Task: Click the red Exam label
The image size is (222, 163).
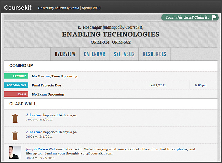Action: tap(16, 94)
